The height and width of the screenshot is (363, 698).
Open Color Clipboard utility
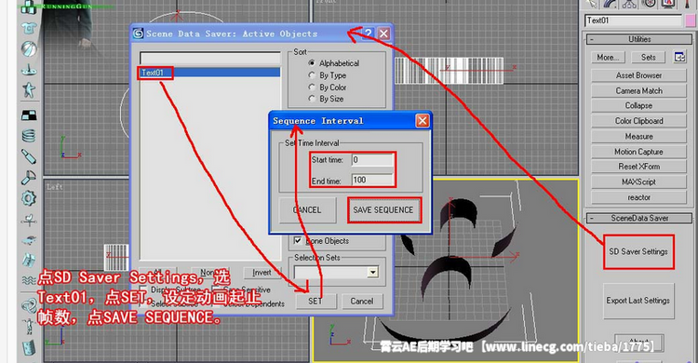pos(638,121)
